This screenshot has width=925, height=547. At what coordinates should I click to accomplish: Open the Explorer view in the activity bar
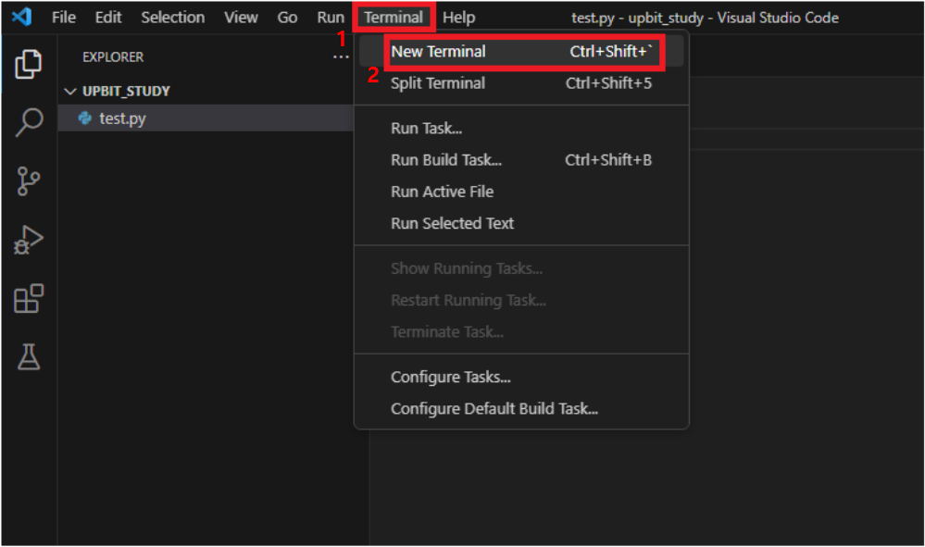pos(29,64)
